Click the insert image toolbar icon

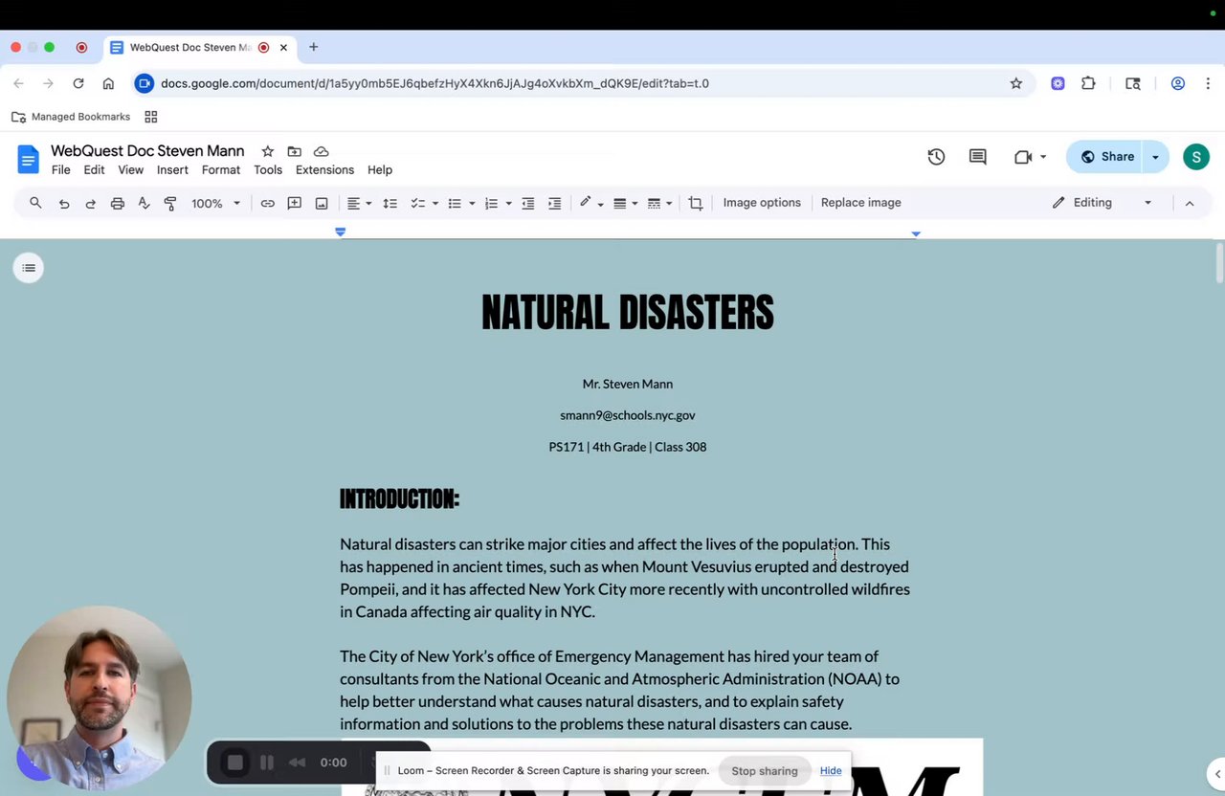322,203
